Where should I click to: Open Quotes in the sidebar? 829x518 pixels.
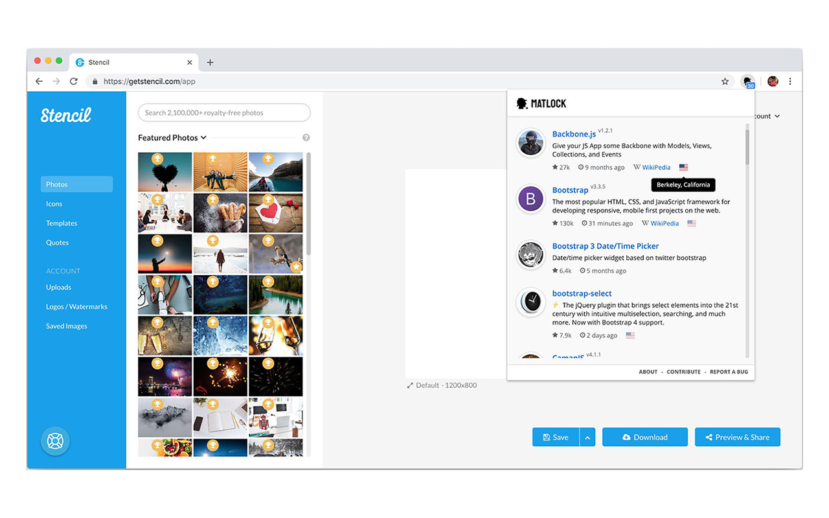click(x=57, y=243)
